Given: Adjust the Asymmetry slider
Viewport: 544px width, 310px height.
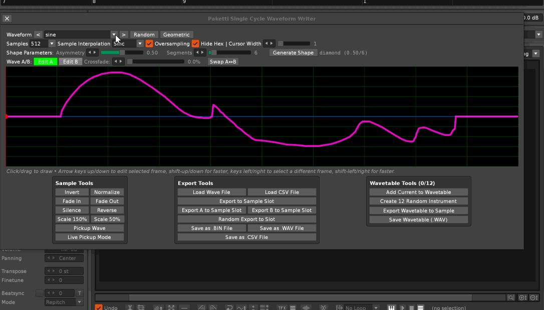Looking at the screenshot, I should [x=122, y=53].
